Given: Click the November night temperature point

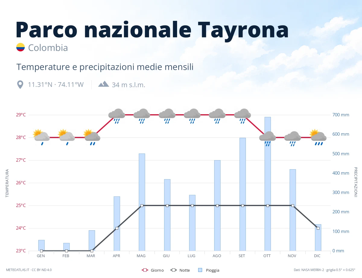Looking at the screenshot, I should point(293,205).
